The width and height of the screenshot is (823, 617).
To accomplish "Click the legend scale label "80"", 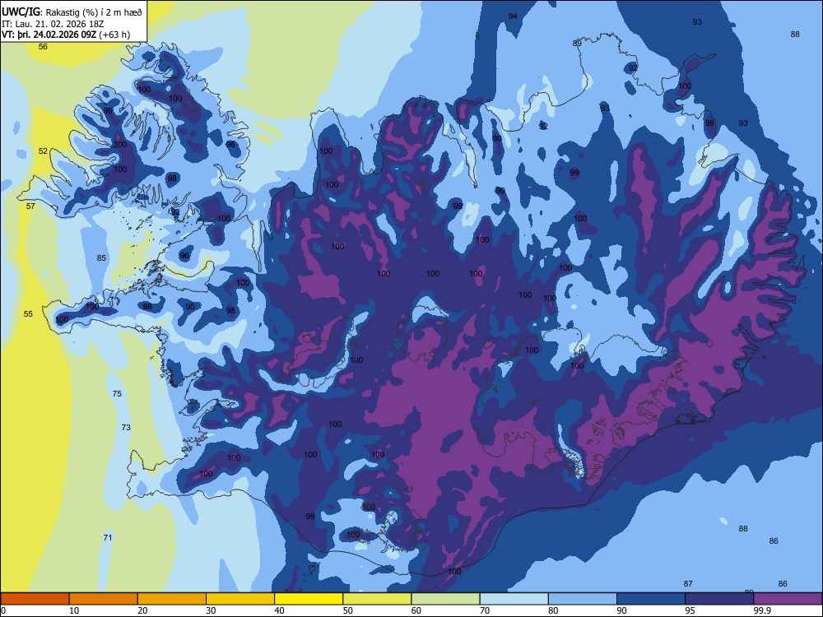I will pos(553,610).
